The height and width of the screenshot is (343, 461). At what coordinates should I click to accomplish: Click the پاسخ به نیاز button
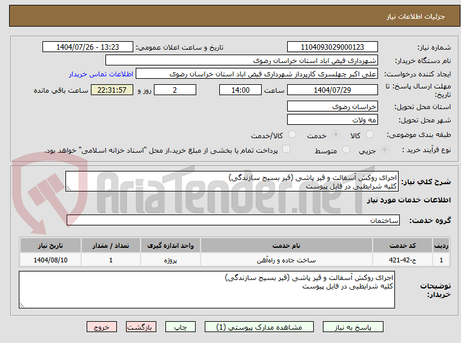[x=353, y=327]
